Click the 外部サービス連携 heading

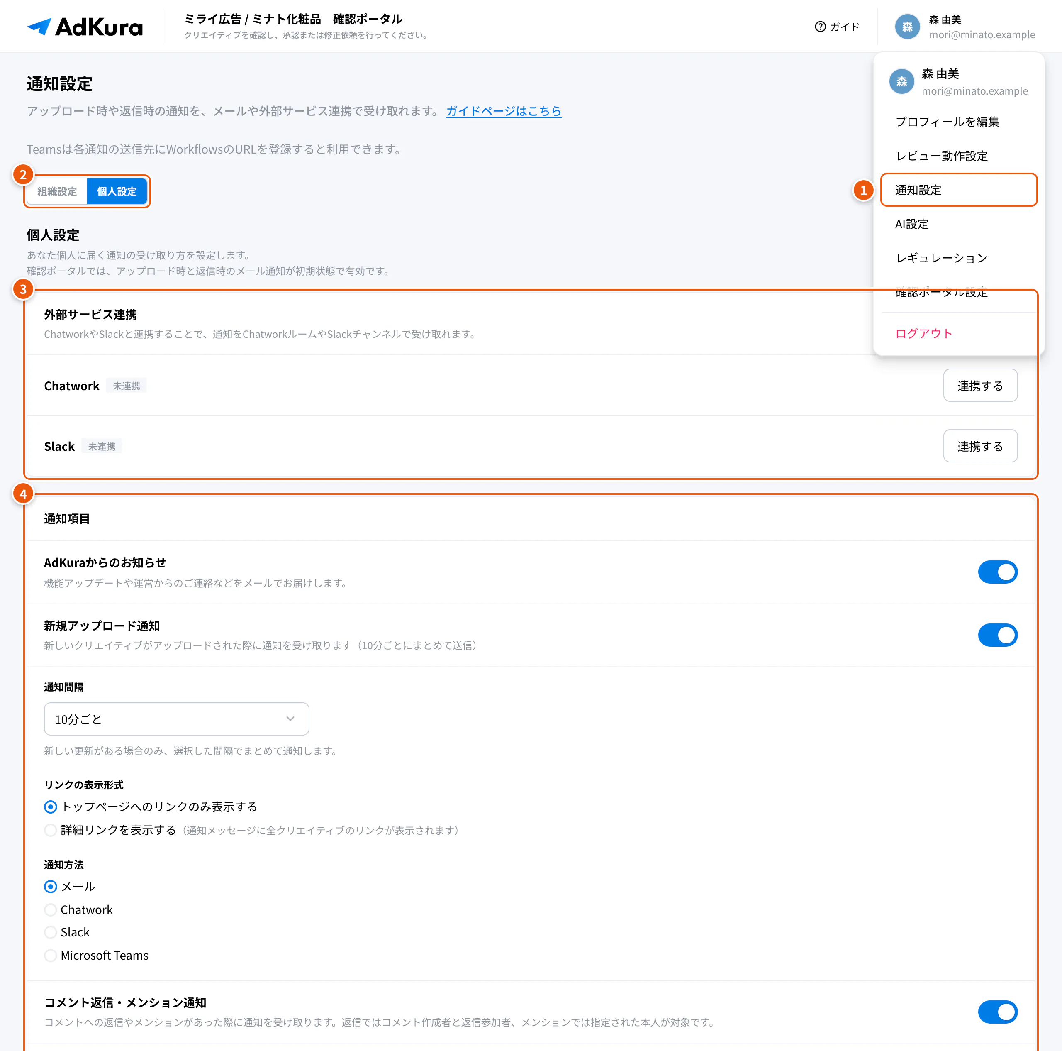click(90, 315)
